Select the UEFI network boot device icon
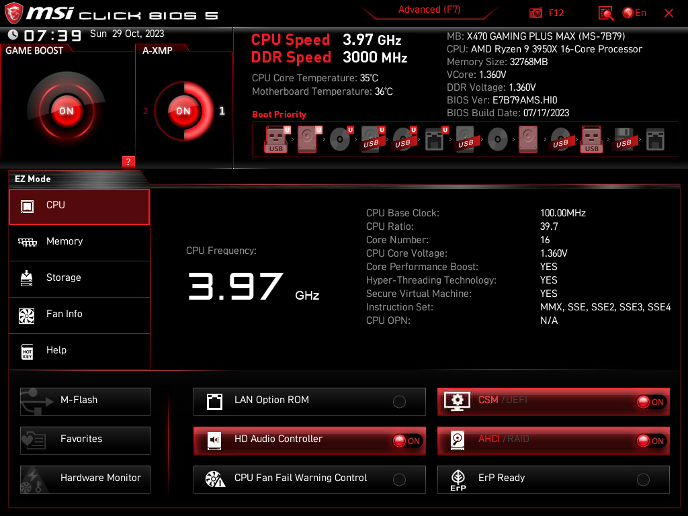The width and height of the screenshot is (688, 516). click(435, 140)
